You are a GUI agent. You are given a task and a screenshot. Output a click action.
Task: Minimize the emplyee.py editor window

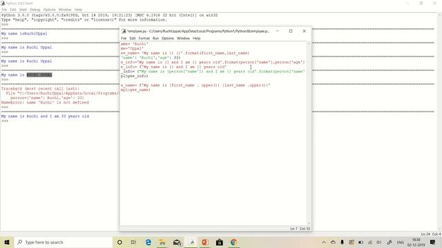click(x=278, y=31)
